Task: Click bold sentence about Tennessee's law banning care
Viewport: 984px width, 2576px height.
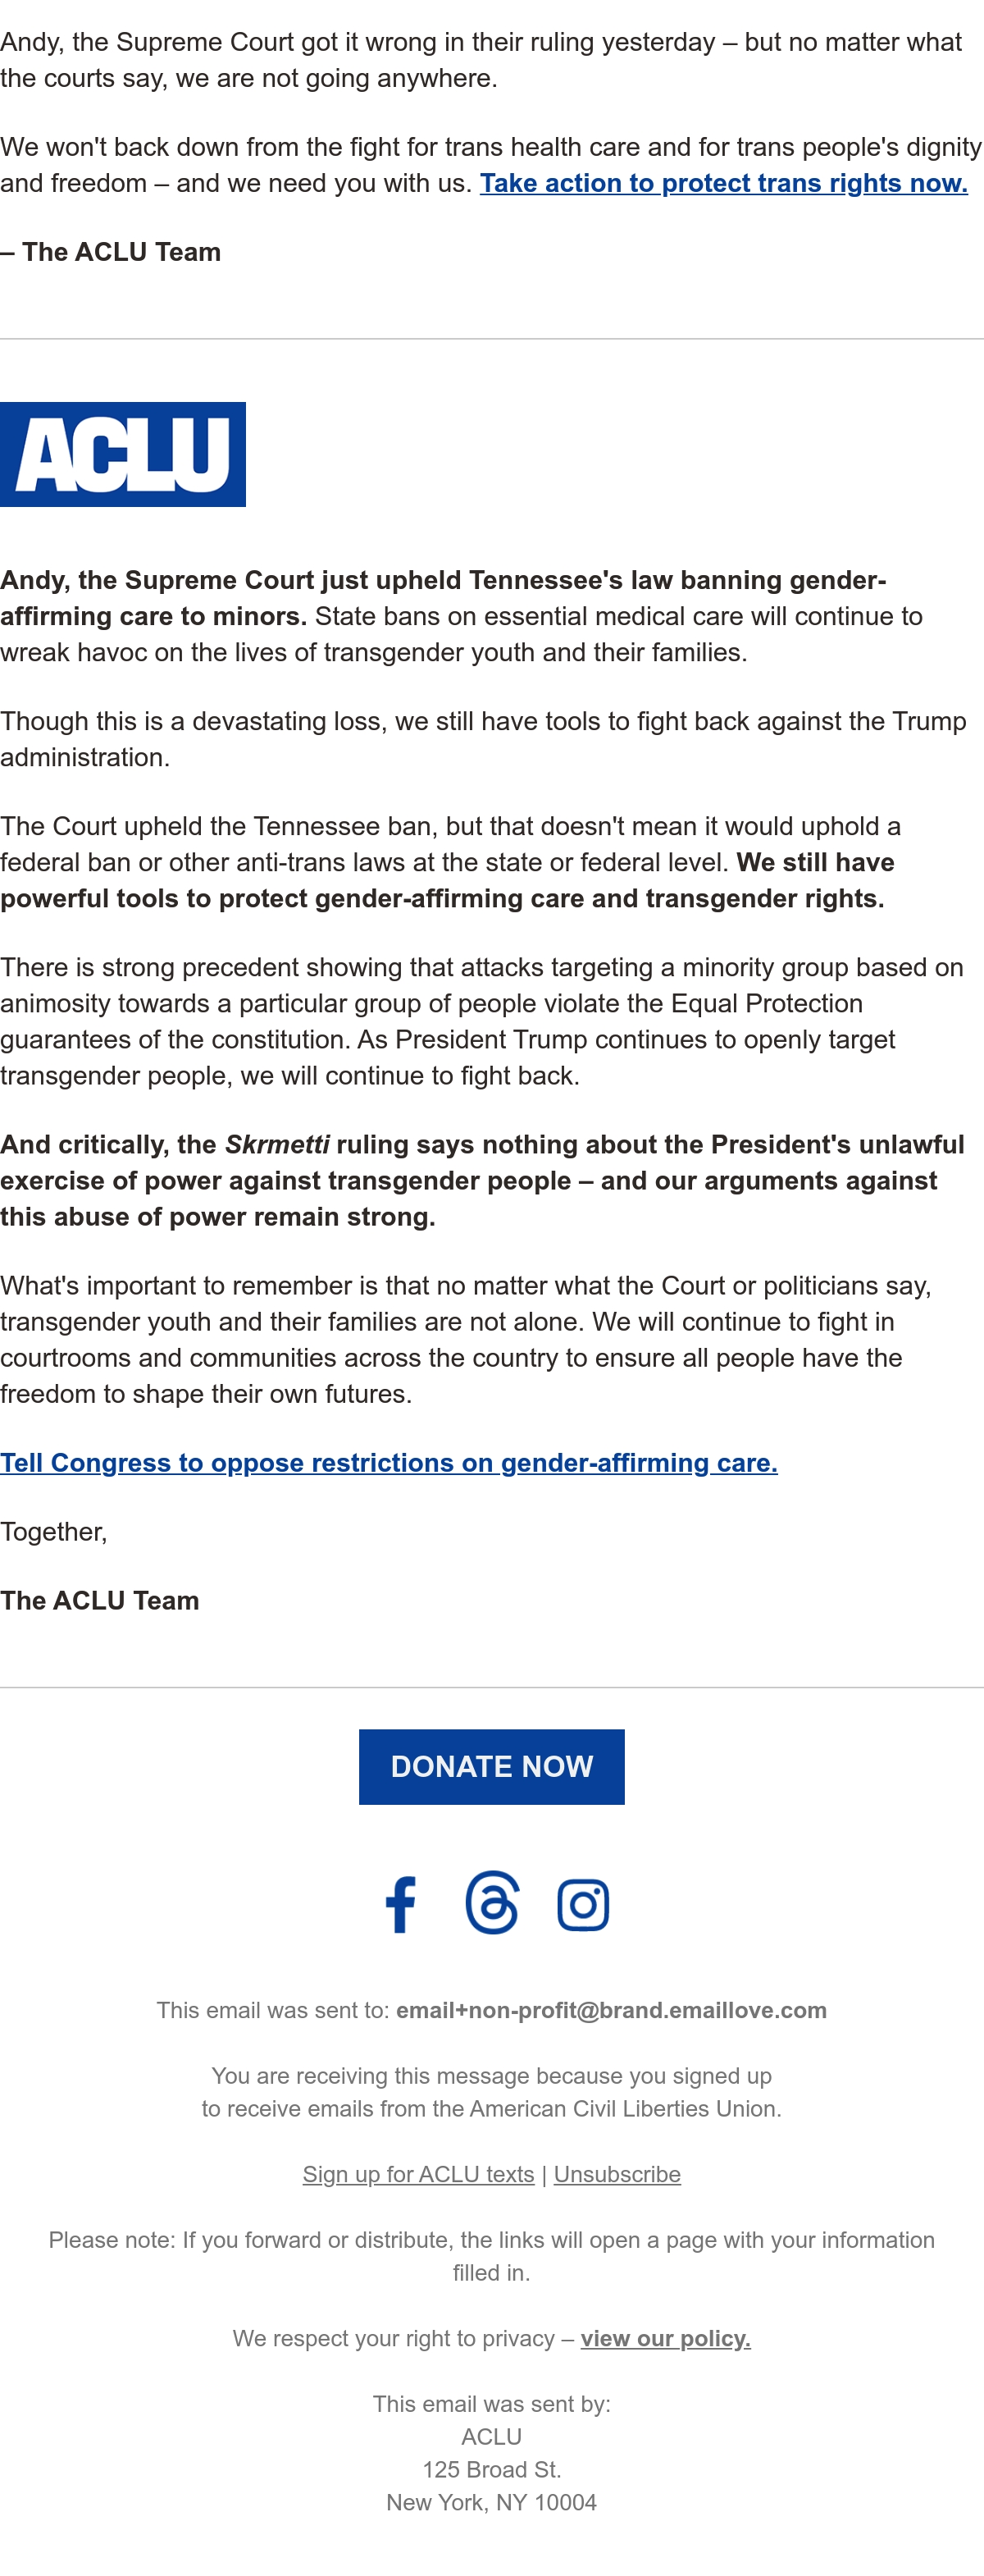Action: coord(443,598)
